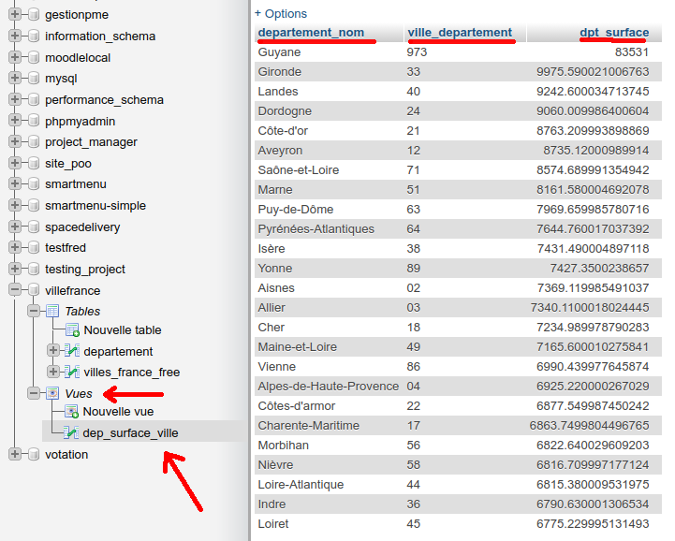Sort by ville_departement column header
Screen dimensions: 675x541
point(460,33)
